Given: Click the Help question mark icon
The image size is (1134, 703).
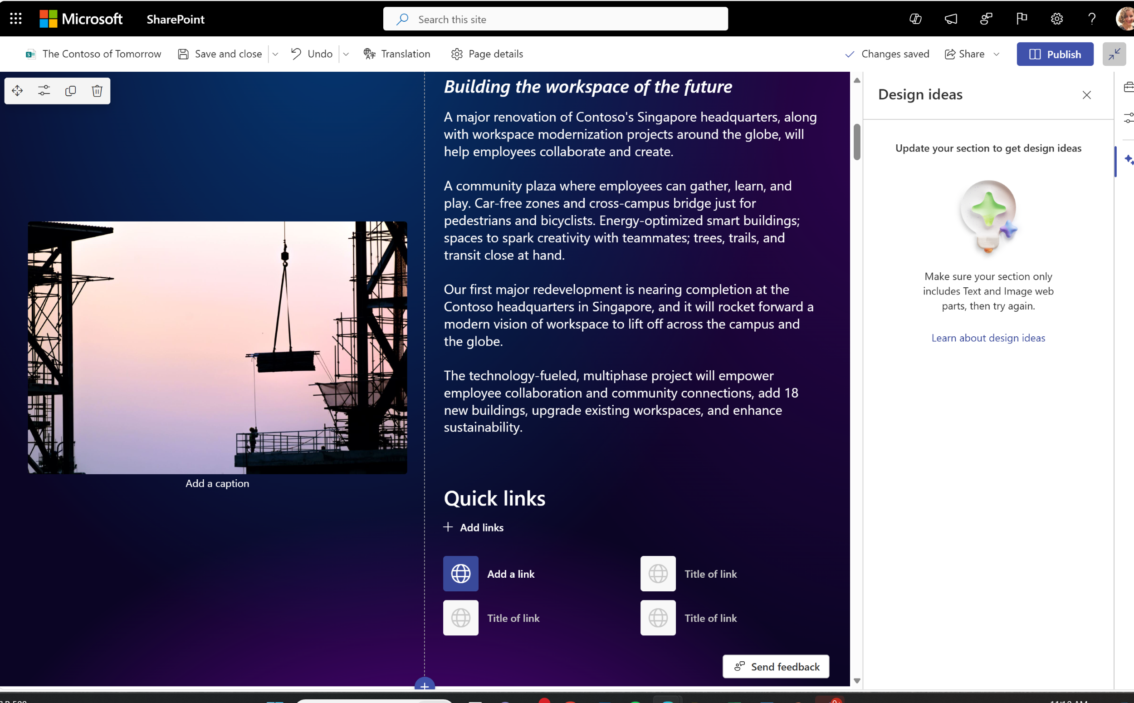Looking at the screenshot, I should coord(1092,19).
